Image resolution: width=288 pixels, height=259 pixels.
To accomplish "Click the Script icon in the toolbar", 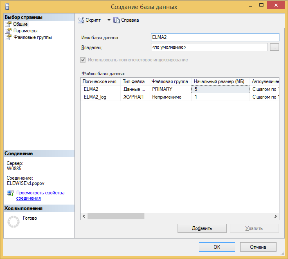I will (81, 20).
